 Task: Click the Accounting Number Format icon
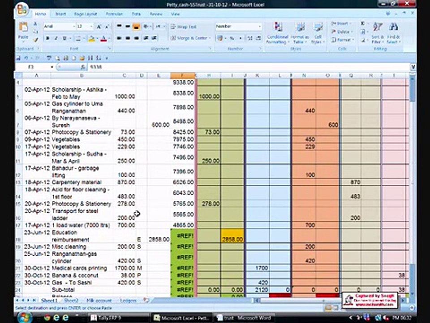point(220,38)
